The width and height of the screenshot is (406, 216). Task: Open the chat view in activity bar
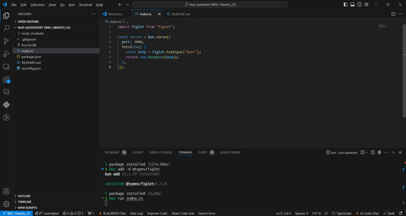tap(6, 92)
